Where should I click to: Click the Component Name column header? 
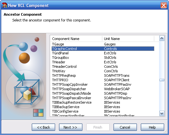pyautogui.click(x=76, y=39)
